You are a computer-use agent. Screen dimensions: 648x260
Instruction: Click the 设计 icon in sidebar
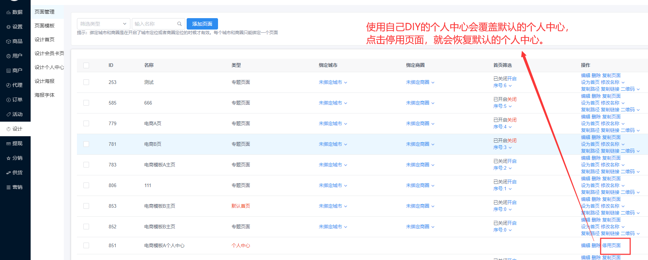point(8,129)
